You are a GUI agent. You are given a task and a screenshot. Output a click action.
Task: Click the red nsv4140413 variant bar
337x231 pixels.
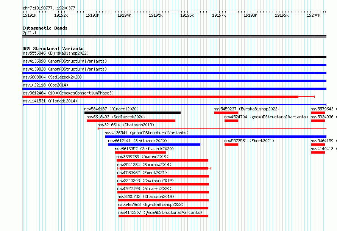[318, 152]
